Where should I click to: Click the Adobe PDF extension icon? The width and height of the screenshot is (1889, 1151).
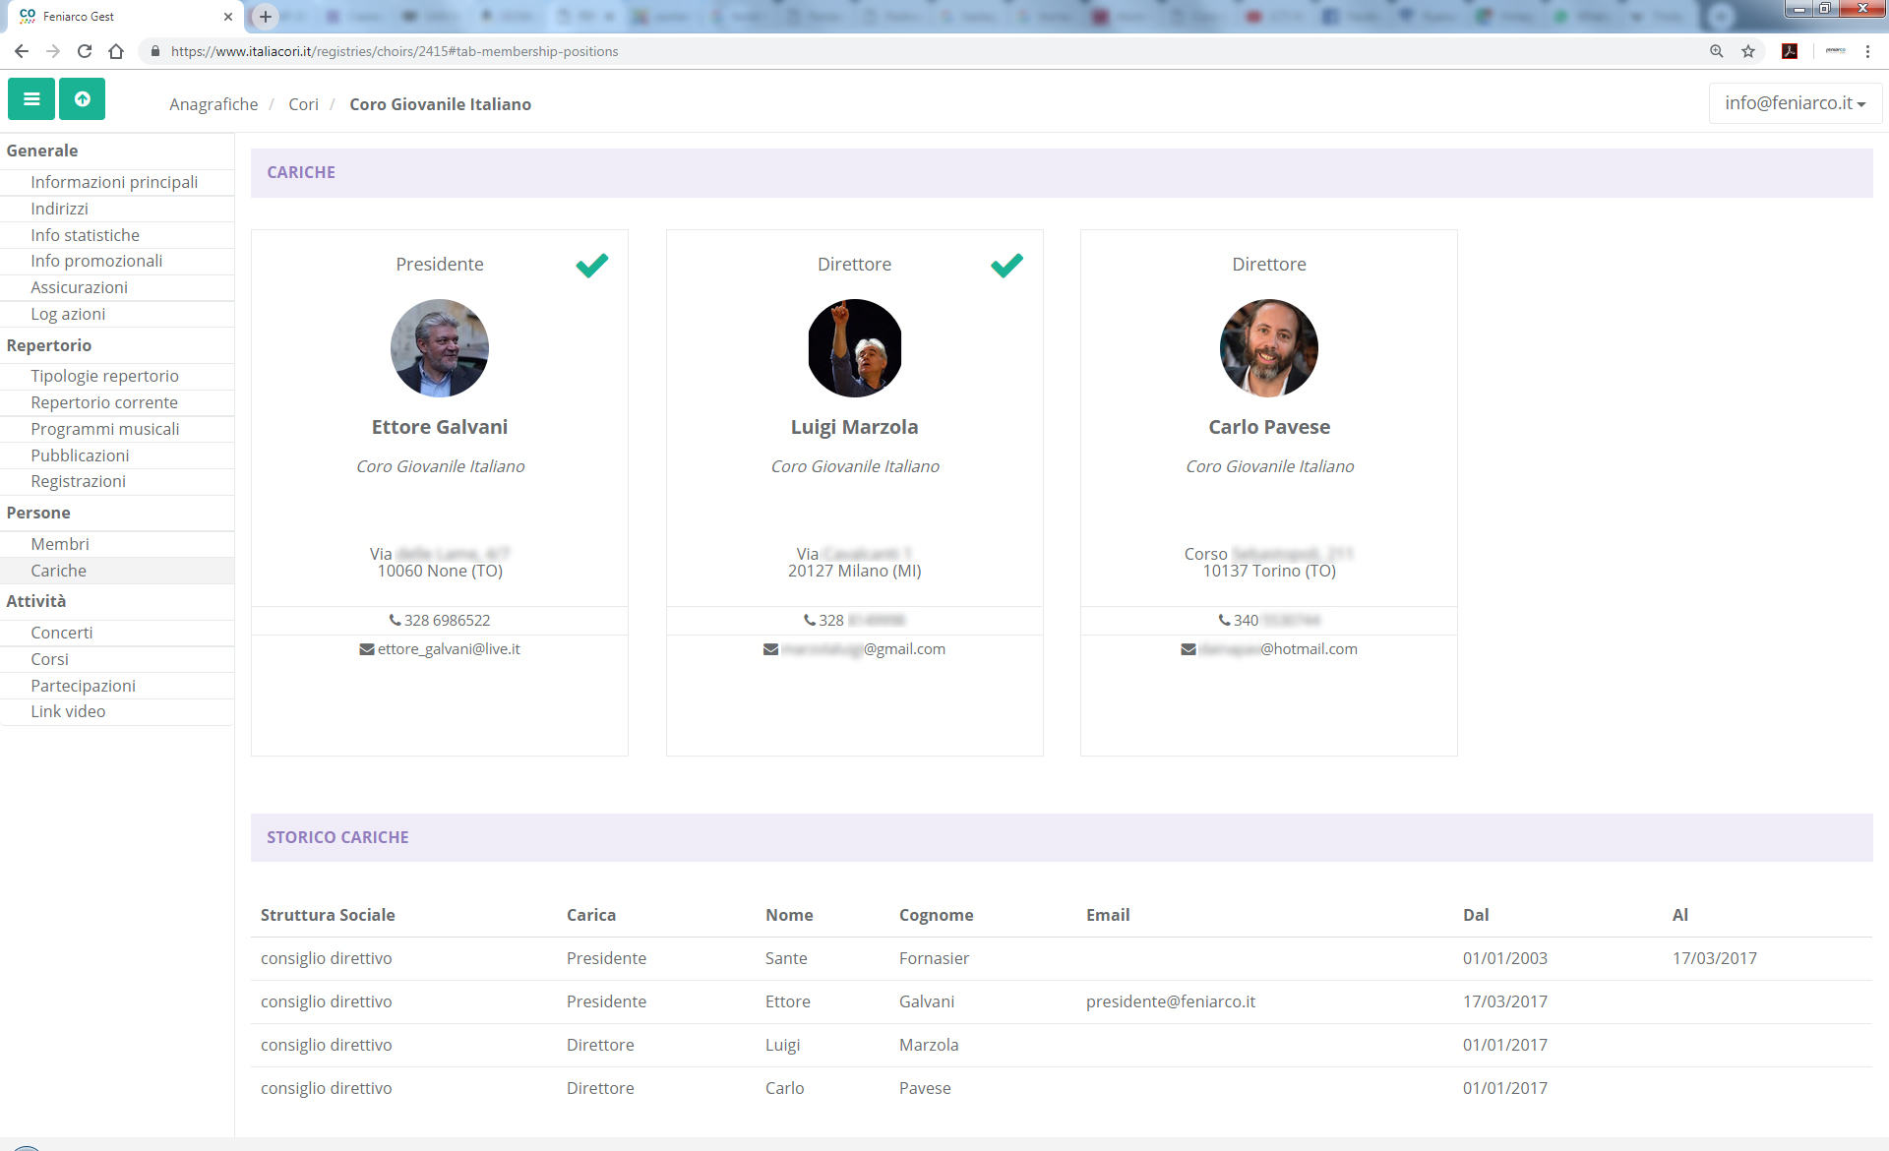pyautogui.click(x=1790, y=51)
